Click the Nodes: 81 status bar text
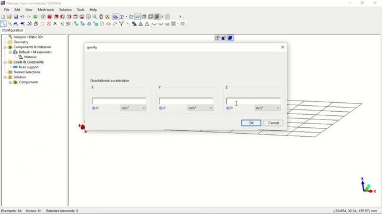Screen dimensions: 382x214 [x=33, y=211]
